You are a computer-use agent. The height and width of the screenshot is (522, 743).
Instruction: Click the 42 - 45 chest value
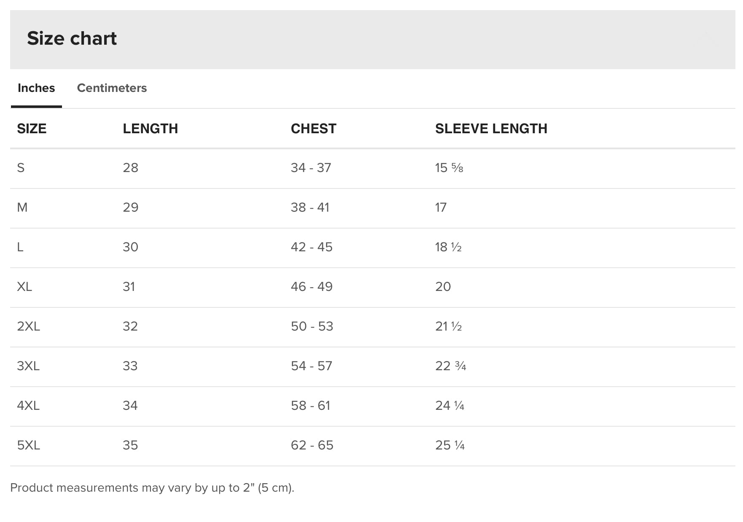(311, 247)
